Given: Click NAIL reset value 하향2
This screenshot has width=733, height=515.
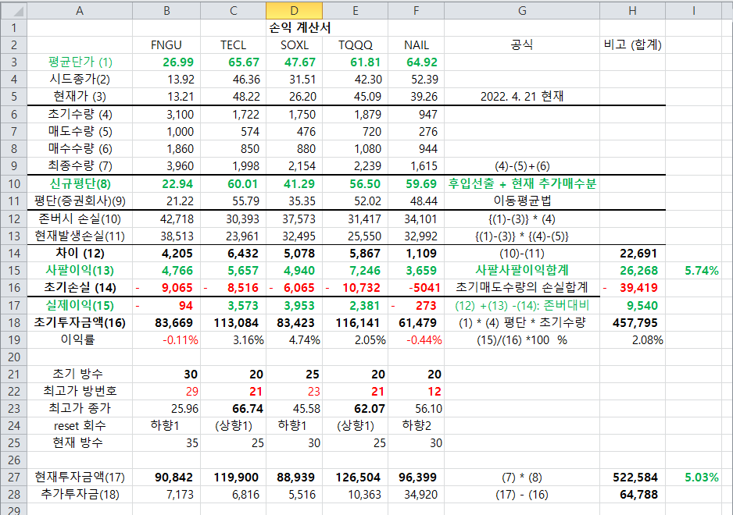Looking at the screenshot, I should point(417,425).
